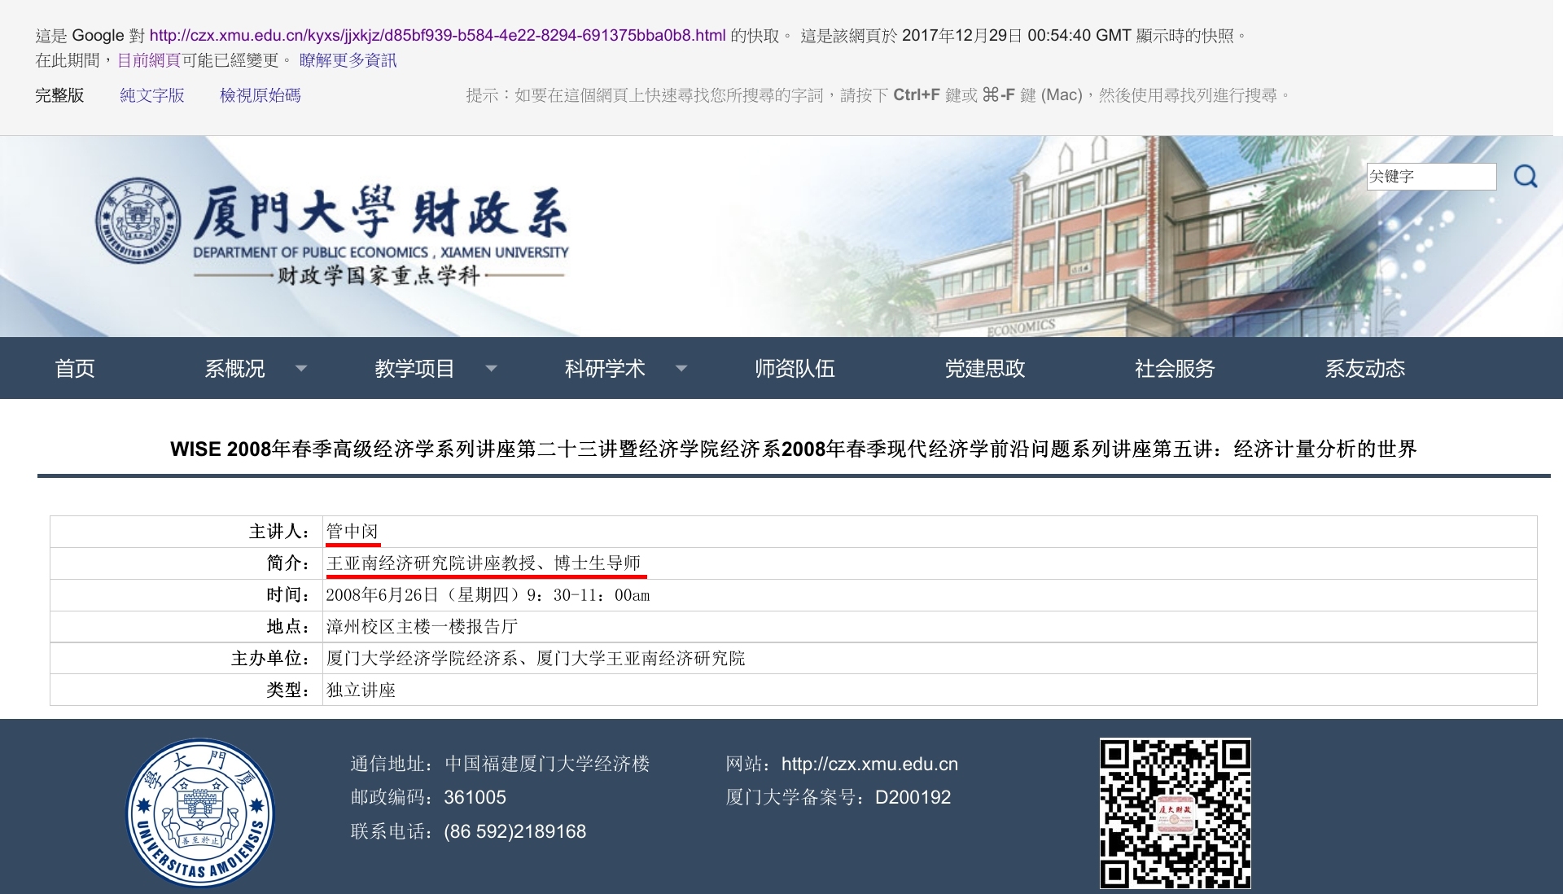Switch to 純文字版 view
1563x894 pixels.
[152, 95]
